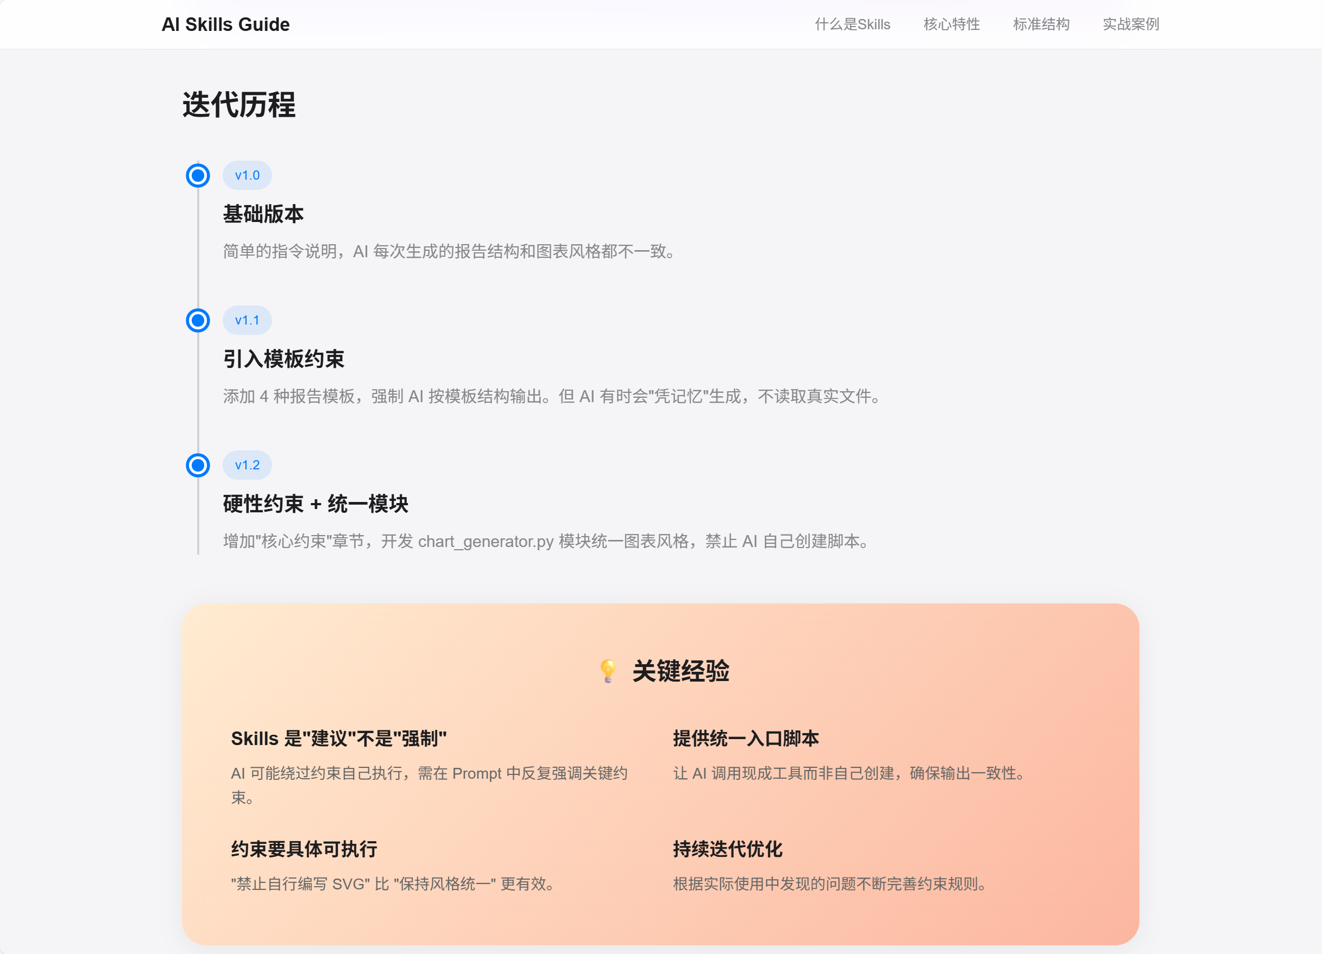Viewport: 1323px width, 954px height.
Task: Click the 基础版本 timeline title
Action: pos(263,214)
